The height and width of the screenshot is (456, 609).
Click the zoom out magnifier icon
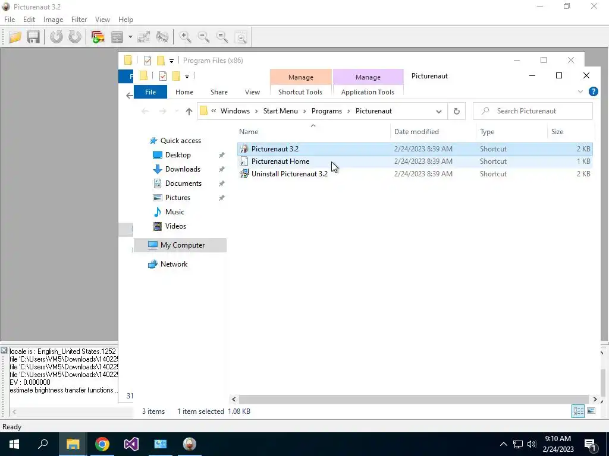pyautogui.click(x=203, y=37)
